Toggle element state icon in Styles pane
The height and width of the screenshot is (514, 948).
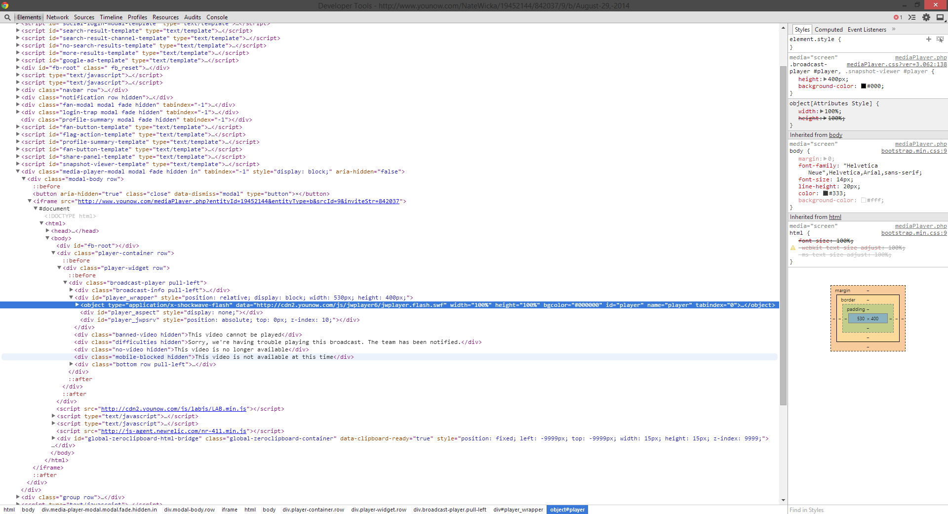940,39
